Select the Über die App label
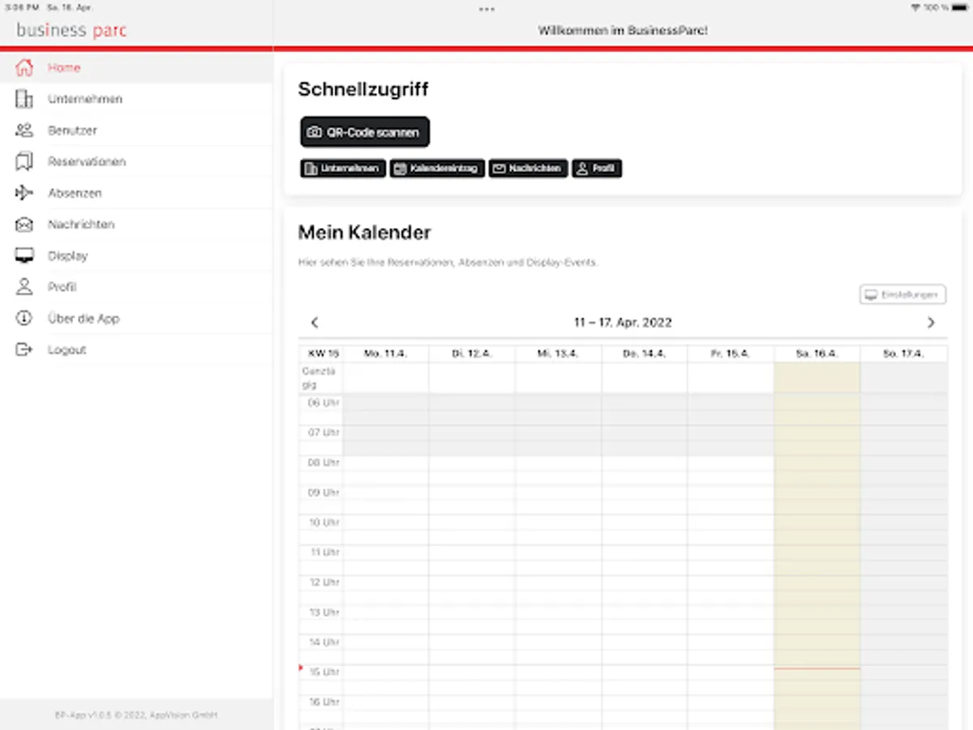The width and height of the screenshot is (973, 730). (x=84, y=319)
